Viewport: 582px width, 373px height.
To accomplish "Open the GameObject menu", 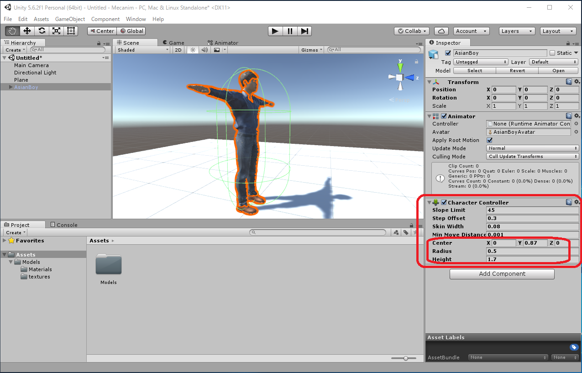I will coord(70,19).
